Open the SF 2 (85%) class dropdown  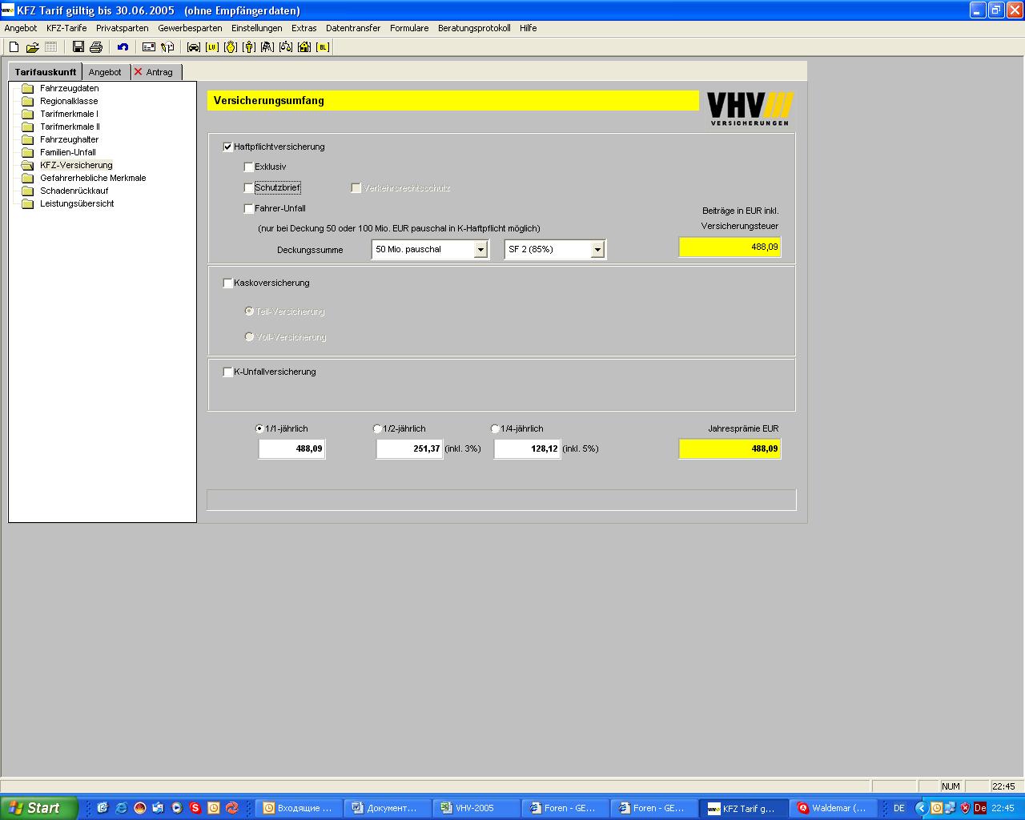[597, 250]
